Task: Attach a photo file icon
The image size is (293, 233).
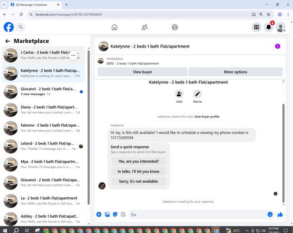Action: pos(107,214)
